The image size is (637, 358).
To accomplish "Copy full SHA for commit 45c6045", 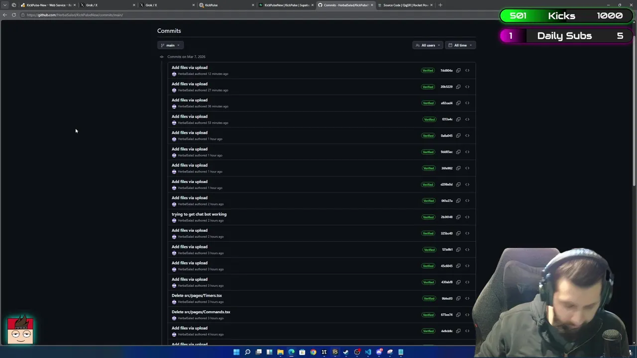I will [458, 266].
